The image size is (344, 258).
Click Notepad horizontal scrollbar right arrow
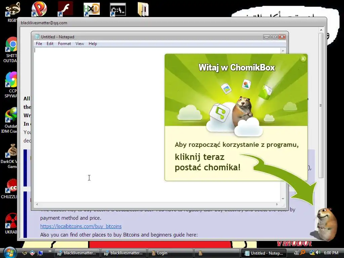pos(277,204)
